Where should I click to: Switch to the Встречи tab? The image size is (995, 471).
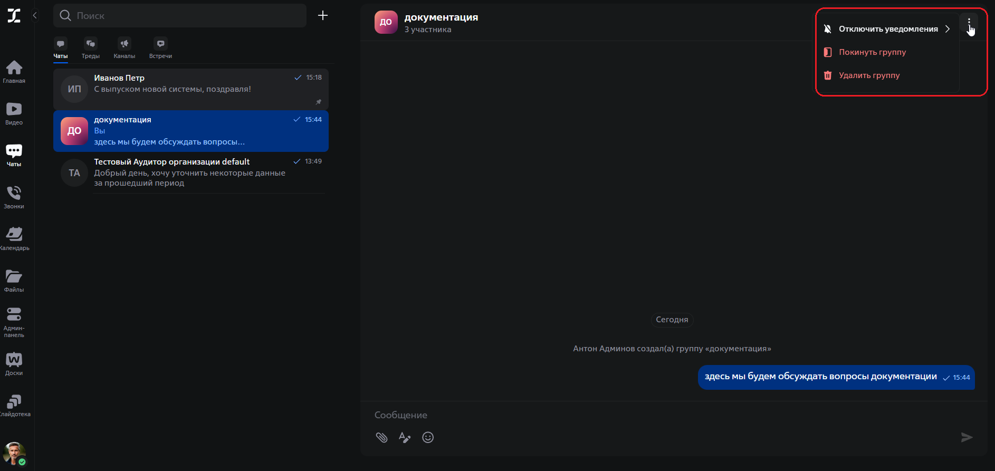click(x=160, y=49)
